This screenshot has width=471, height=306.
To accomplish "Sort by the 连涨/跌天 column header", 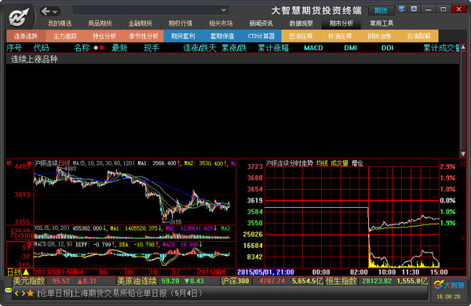I will point(199,48).
